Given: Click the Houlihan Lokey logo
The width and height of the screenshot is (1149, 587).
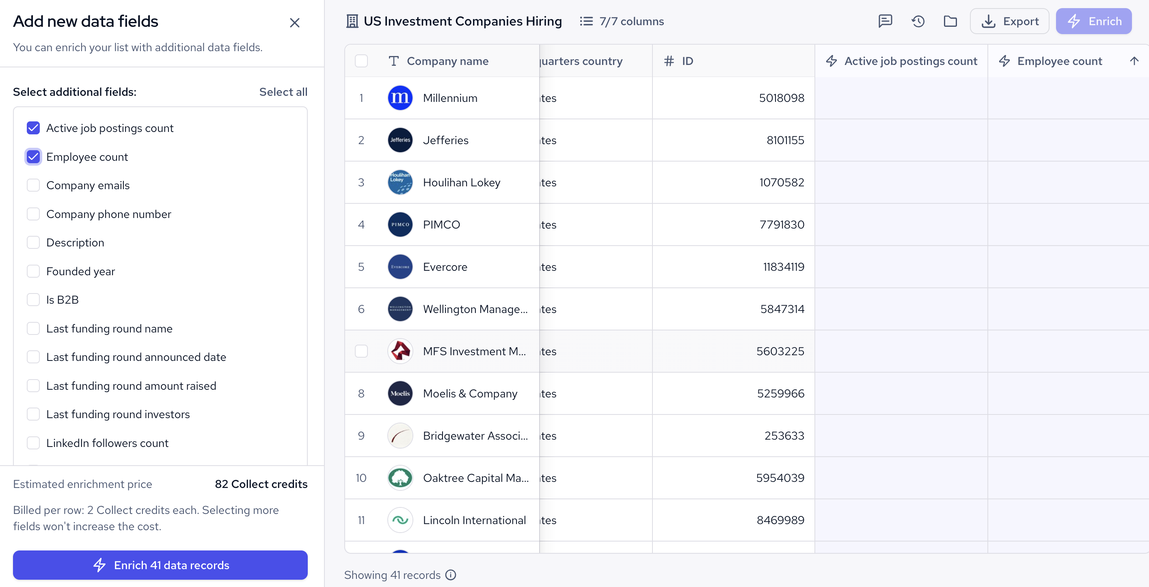Looking at the screenshot, I should tap(400, 182).
